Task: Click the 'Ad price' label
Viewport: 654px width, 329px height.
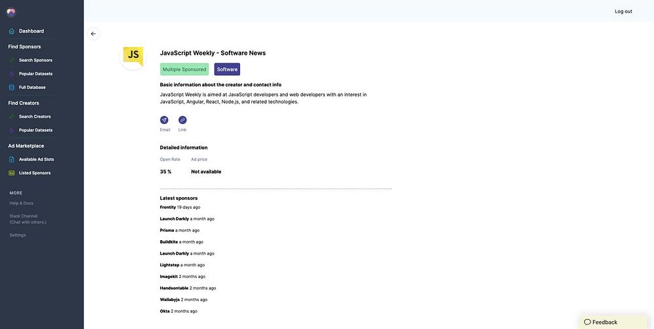Action: click(199, 159)
